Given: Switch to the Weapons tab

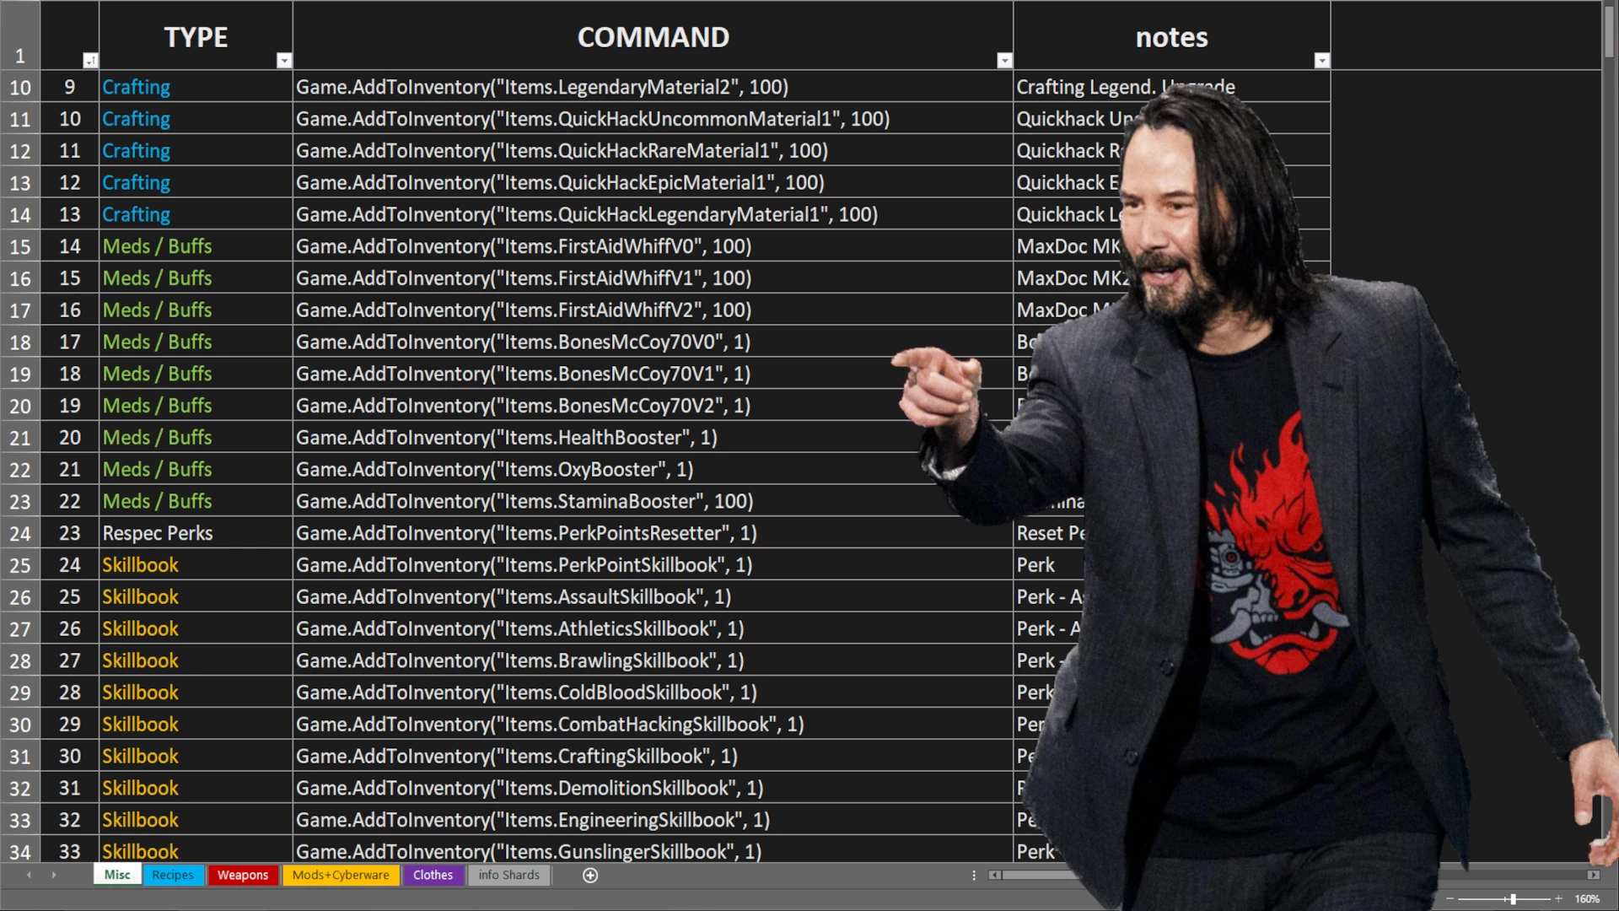Looking at the screenshot, I should pos(241,876).
